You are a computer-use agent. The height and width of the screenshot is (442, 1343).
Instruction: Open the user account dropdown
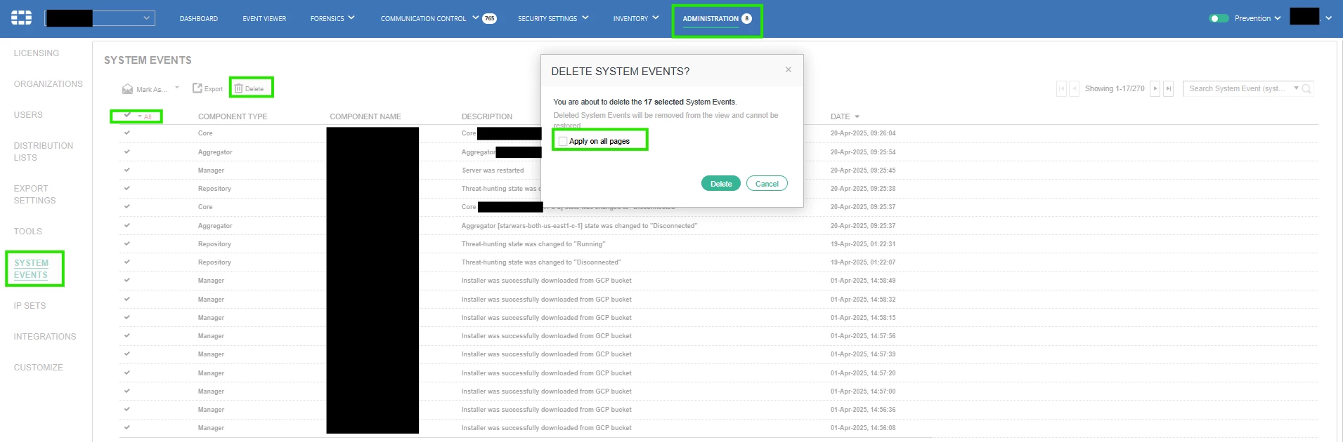coord(1329,18)
